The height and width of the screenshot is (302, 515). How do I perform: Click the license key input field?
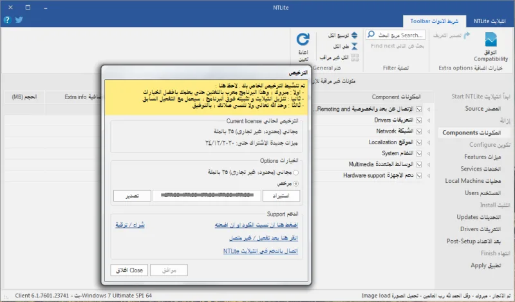(207, 196)
